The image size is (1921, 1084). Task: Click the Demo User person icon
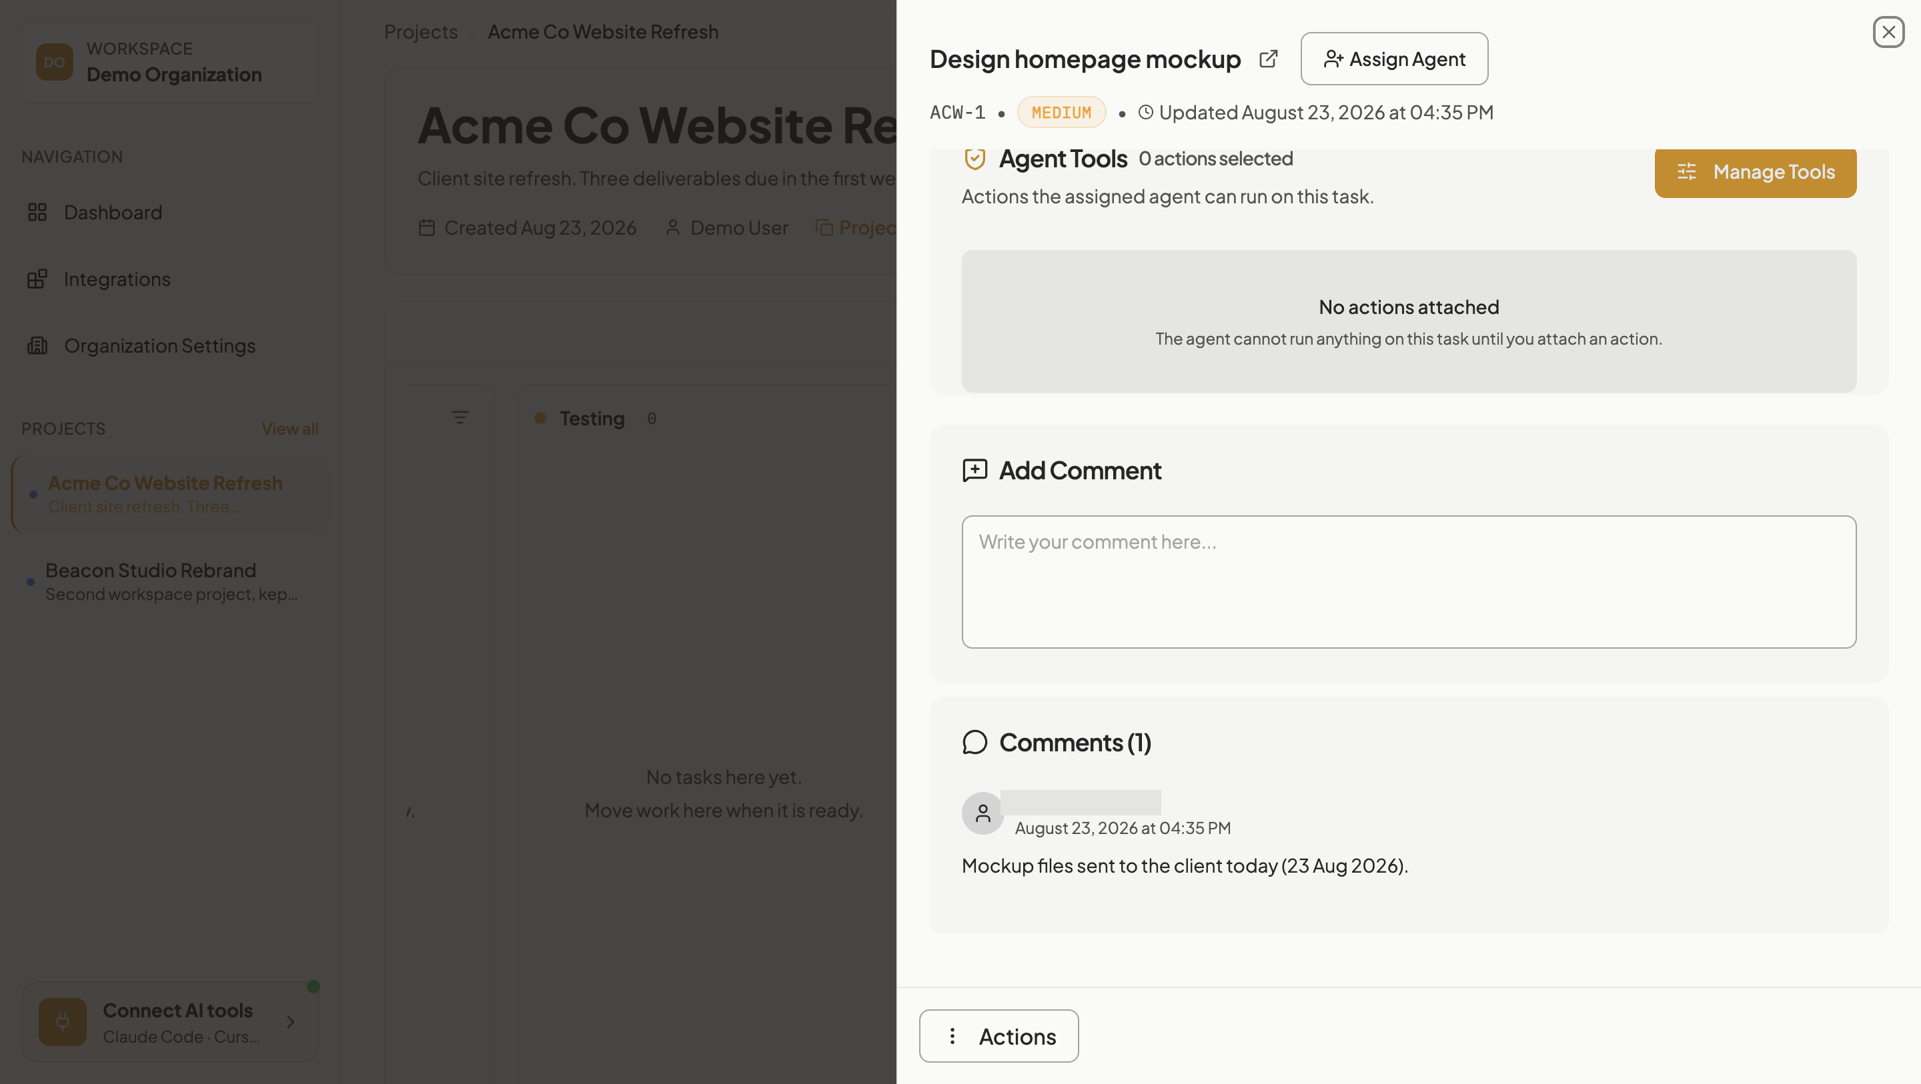(672, 227)
